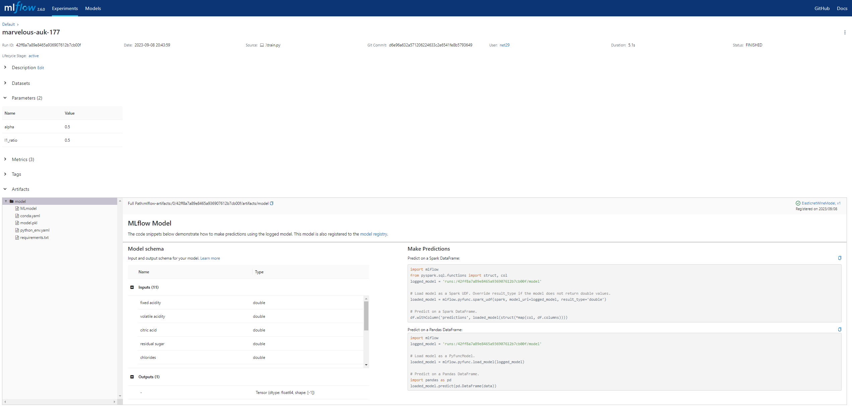Viewport: 852px width, 420px height.
Task: Open the conda.yaml file
Action: pos(30,216)
